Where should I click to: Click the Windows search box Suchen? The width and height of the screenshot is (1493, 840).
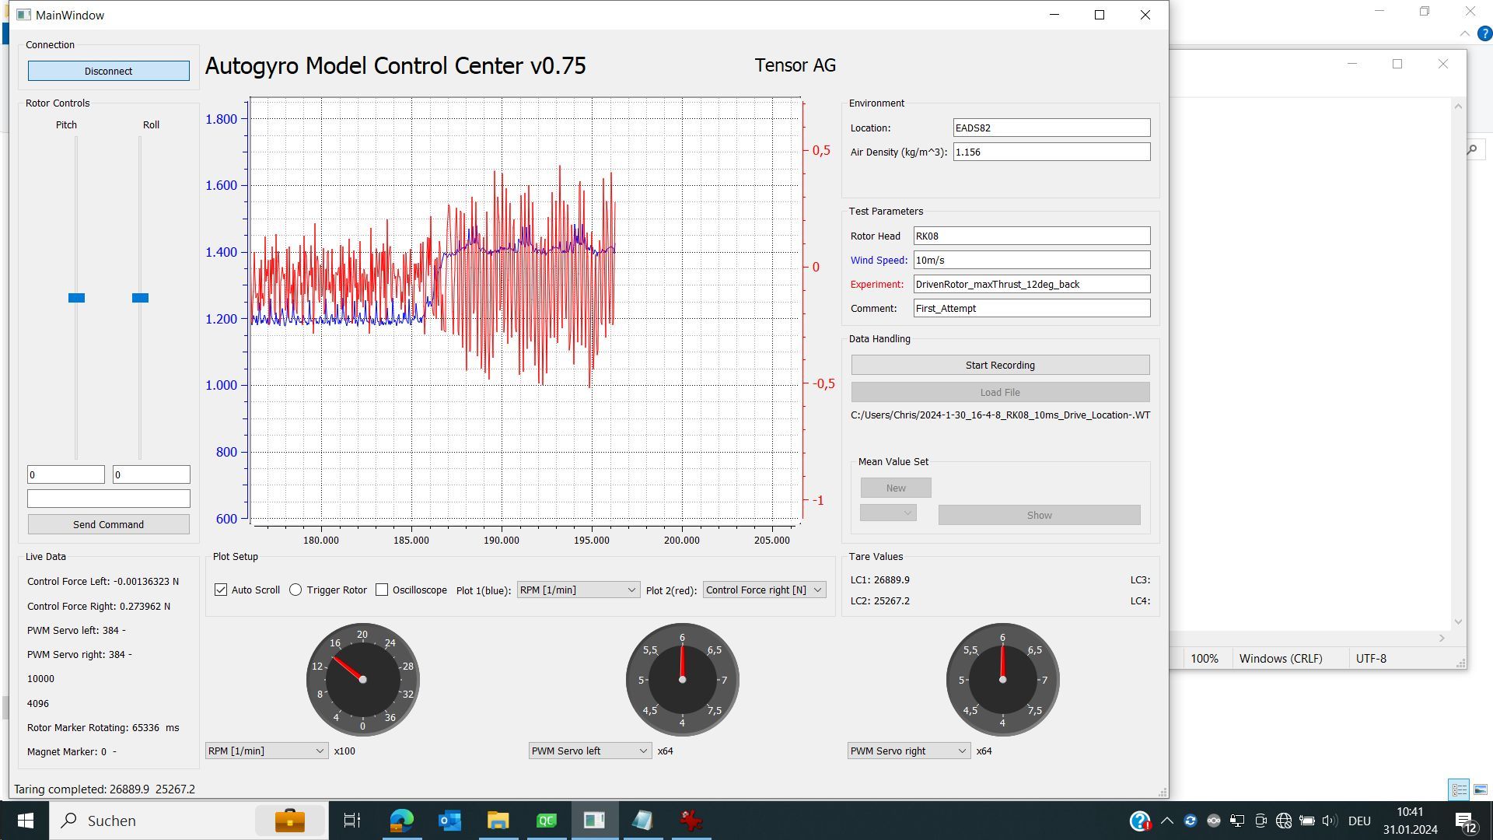(x=190, y=821)
